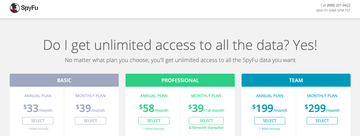Viewport: 360px width, 136px height.
Task: Click the SpyFu brand name text
Action: 29,8
